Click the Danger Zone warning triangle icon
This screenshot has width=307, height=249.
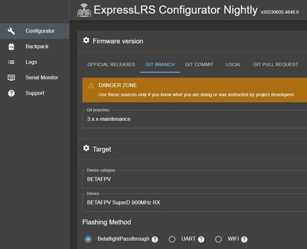pyautogui.click(x=91, y=85)
